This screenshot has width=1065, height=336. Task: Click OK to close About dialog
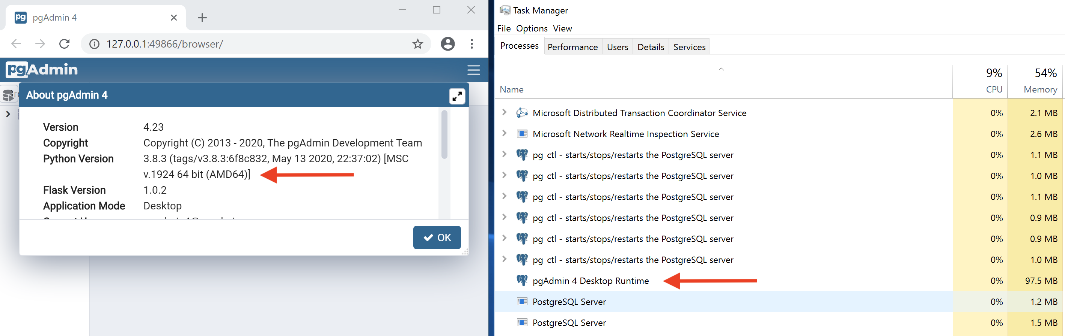(x=437, y=238)
